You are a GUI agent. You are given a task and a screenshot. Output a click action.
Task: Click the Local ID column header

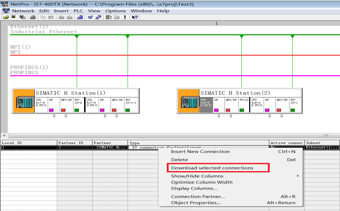coord(29,143)
